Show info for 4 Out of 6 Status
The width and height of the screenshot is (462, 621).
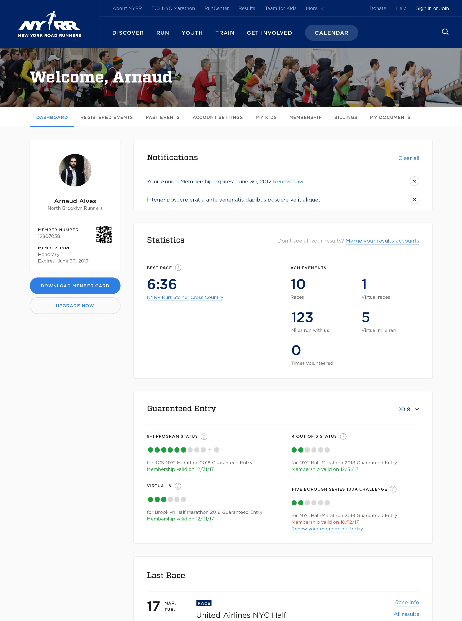[343, 436]
